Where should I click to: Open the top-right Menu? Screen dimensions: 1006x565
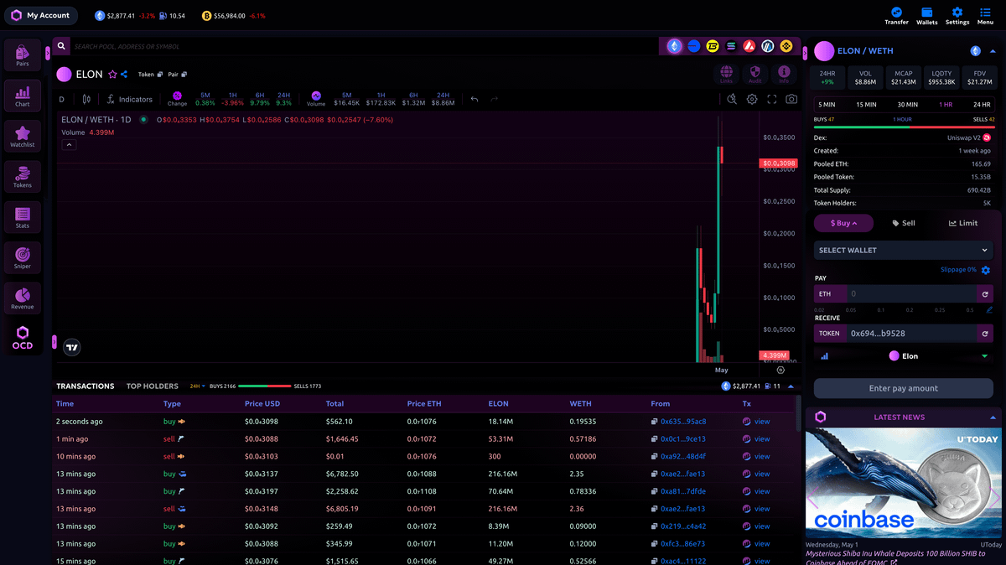pos(985,16)
